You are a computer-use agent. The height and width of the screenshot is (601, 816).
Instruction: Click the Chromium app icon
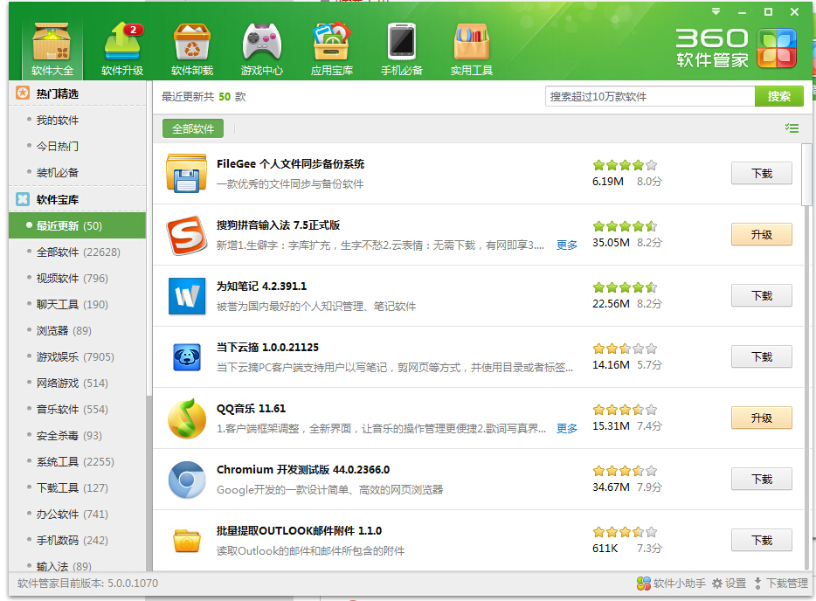point(186,480)
